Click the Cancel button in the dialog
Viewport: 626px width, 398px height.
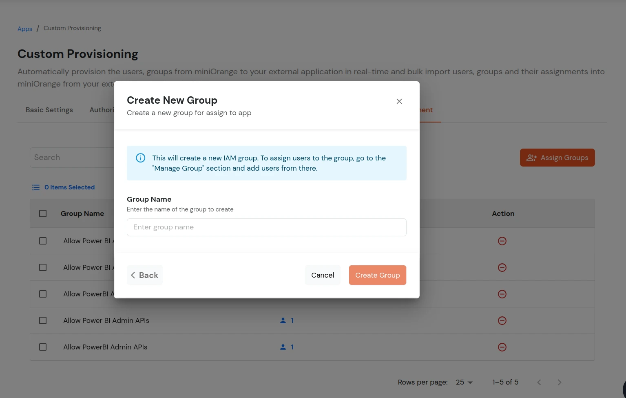click(322, 275)
